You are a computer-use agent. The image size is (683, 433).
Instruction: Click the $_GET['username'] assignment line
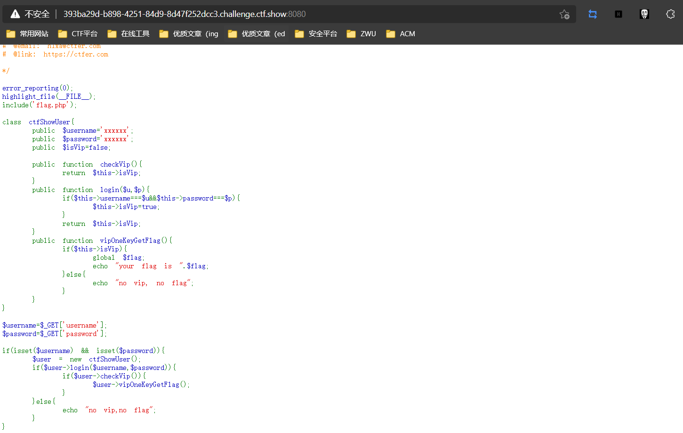[x=55, y=325]
